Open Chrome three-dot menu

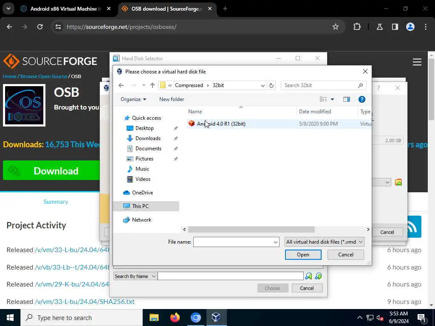(426, 27)
